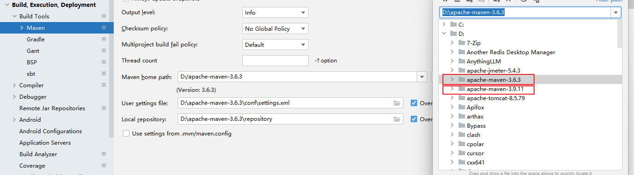The width and height of the screenshot is (634, 175).
Task: Click folder icon of the C: drive
Action: point(454,24)
